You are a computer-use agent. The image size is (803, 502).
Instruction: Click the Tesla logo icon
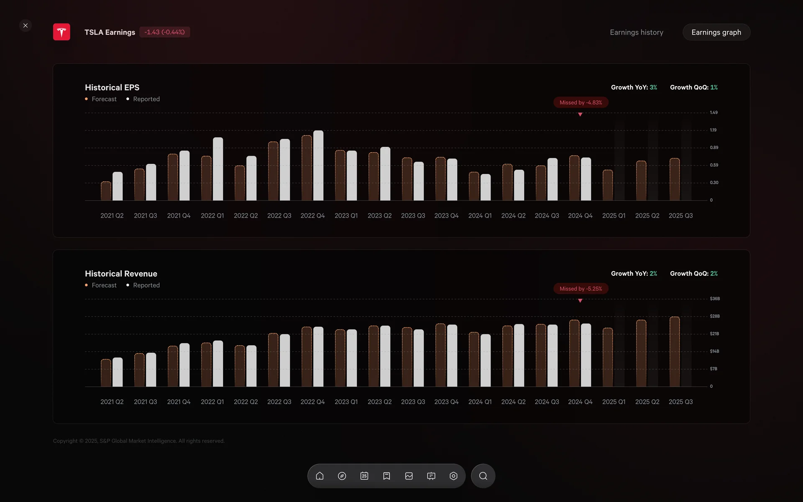click(x=61, y=32)
